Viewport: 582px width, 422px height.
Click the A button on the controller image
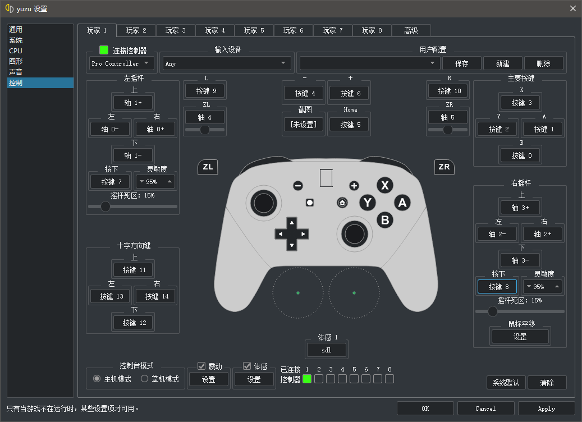tap(402, 202)
